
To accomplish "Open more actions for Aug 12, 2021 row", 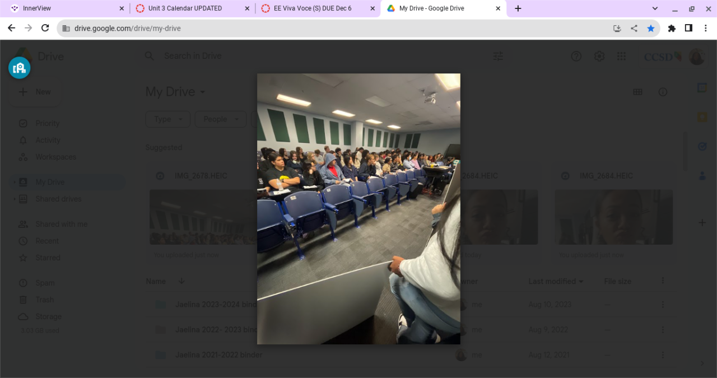I will 663,355.
